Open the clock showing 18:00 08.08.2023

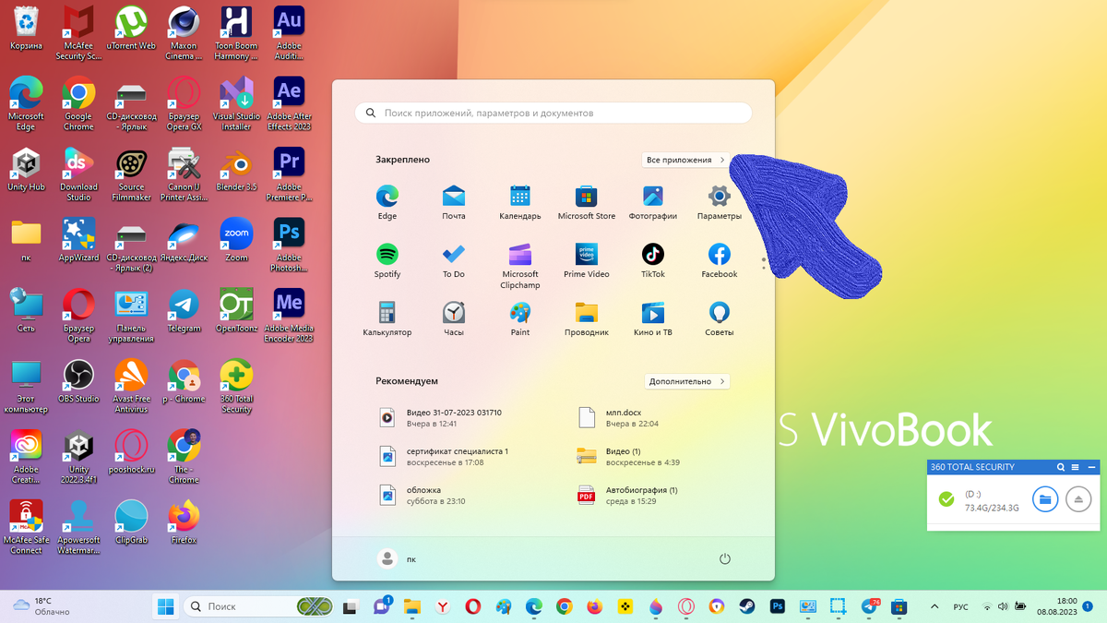(1056, 606)
